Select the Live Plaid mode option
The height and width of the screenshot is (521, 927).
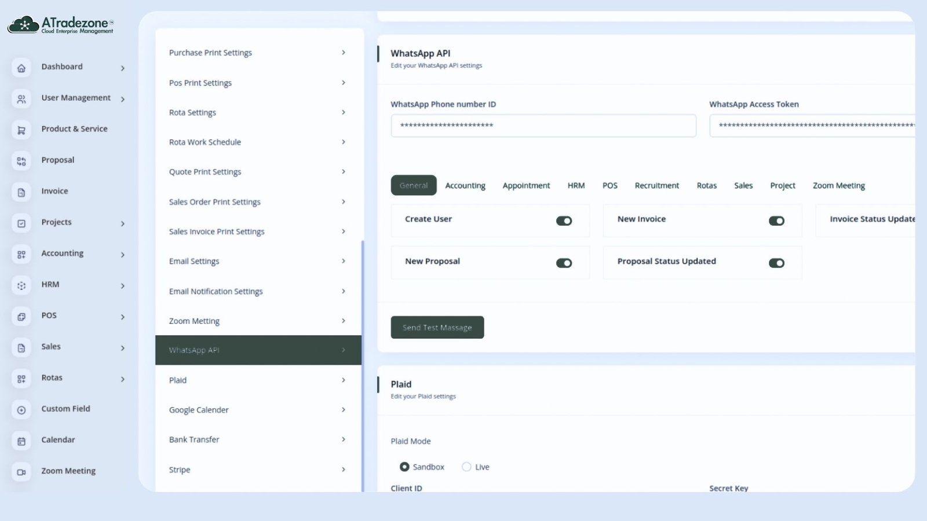(466, 467)
